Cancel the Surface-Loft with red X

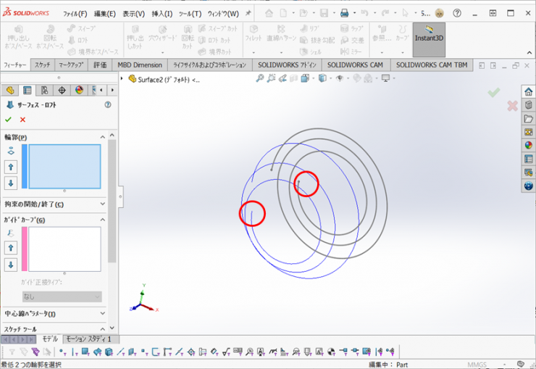tap(22, 120)
